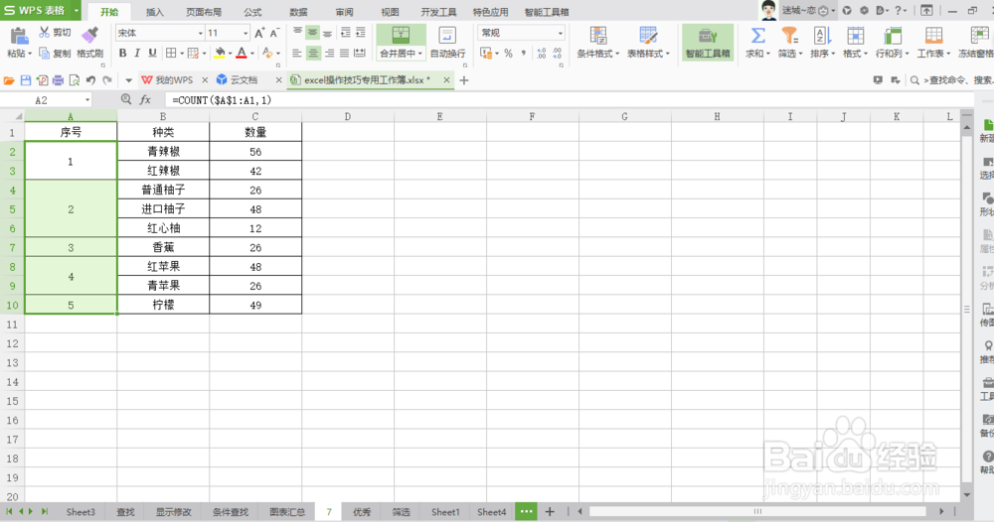
Task: Add a new sheet with plus button
Action: 550,512
